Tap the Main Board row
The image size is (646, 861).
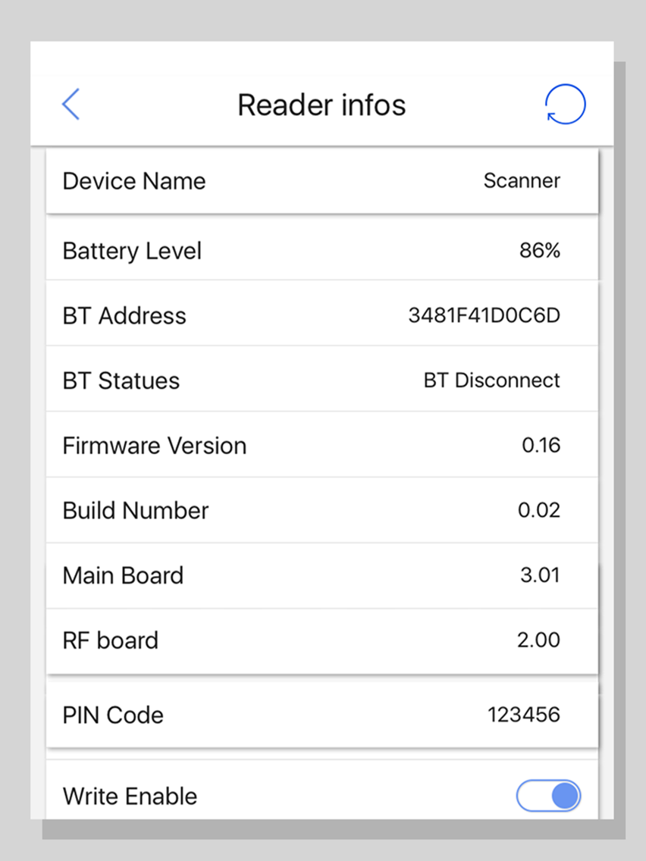[x=322, y=575]
